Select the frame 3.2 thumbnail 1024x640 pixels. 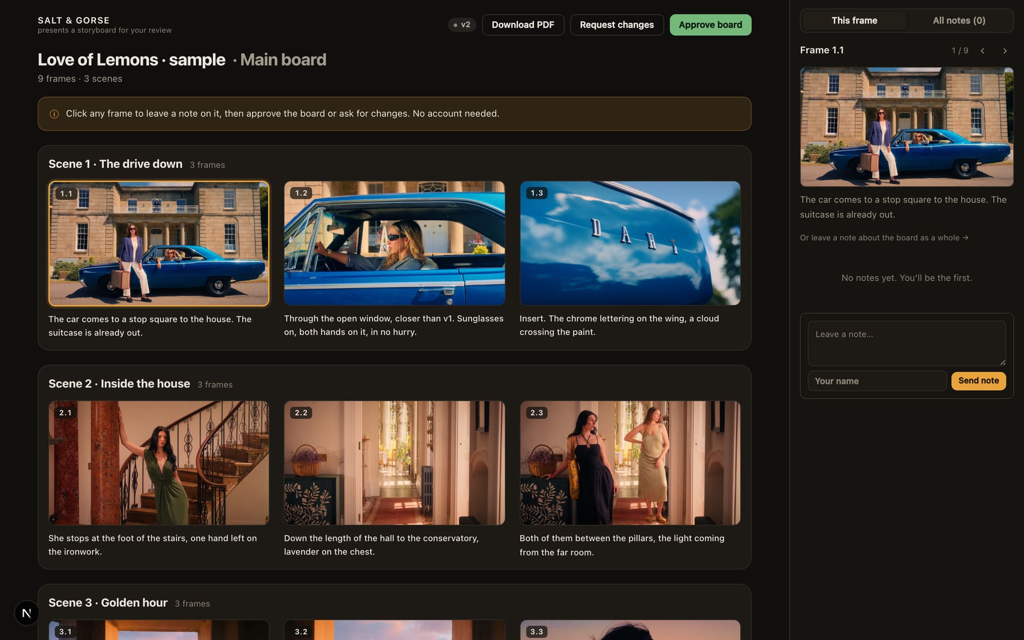pos(394,630)
